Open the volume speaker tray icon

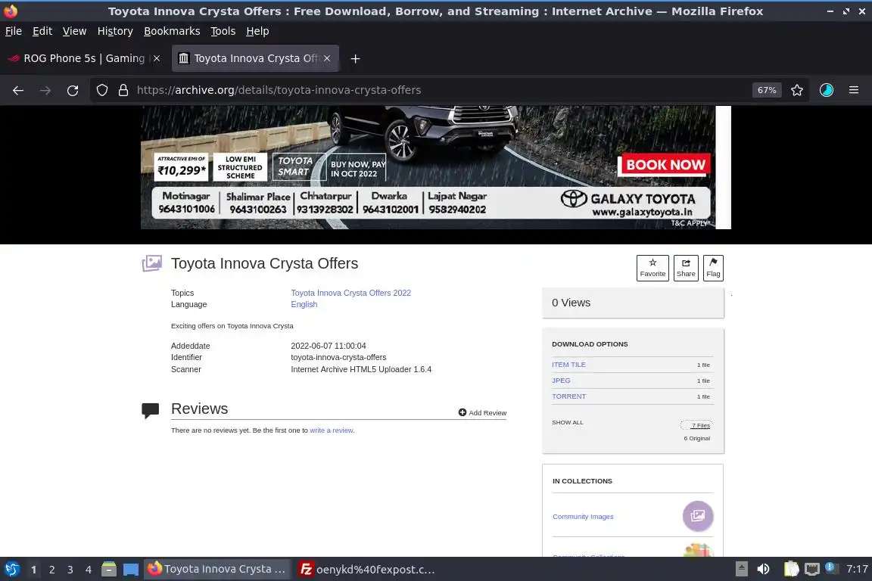pos(763,570)
